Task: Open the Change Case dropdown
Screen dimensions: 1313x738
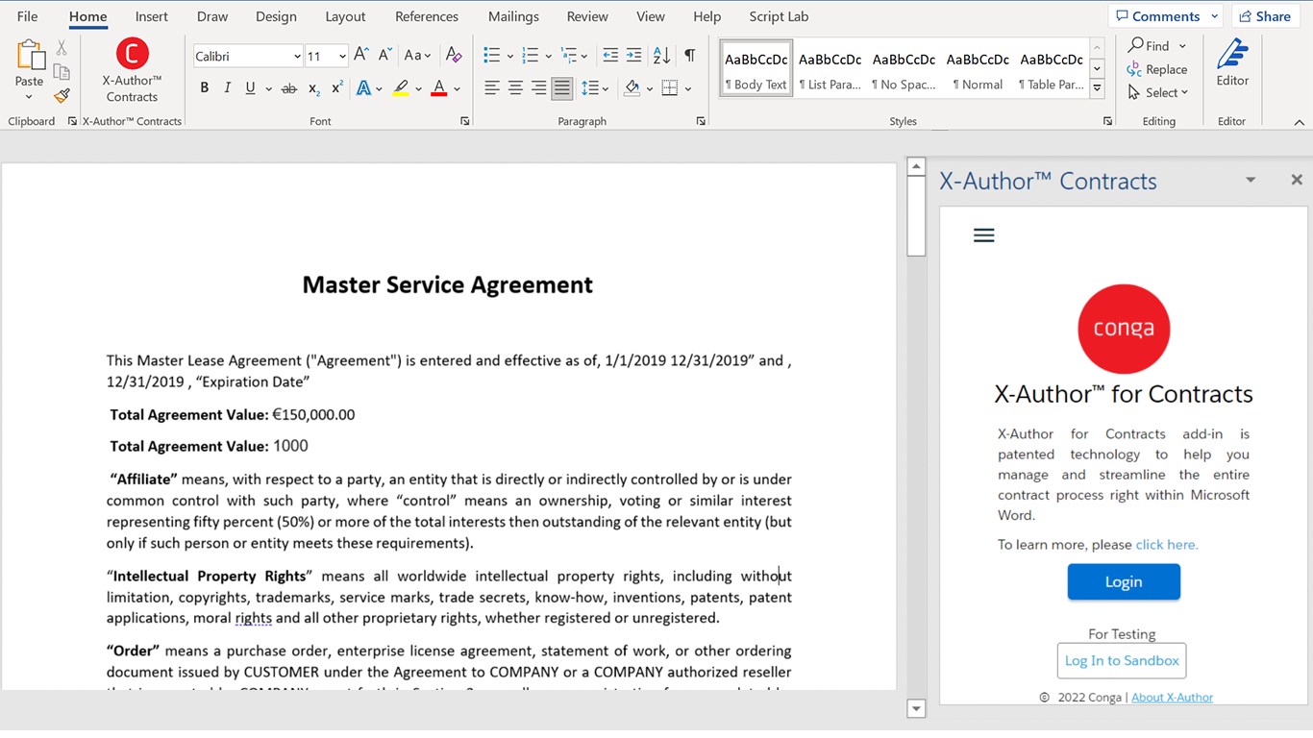Action: click(x=418, y=56)
